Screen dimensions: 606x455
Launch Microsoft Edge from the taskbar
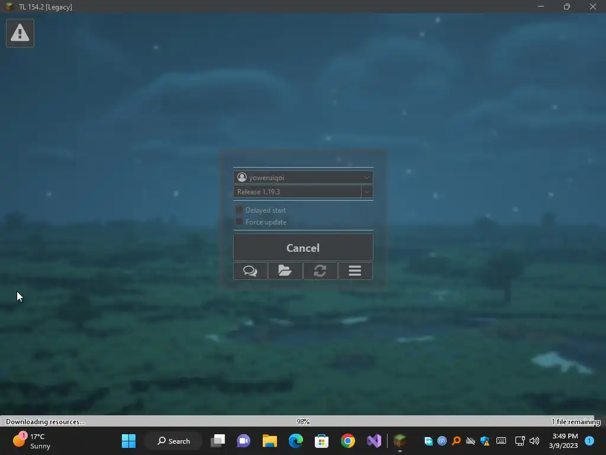[x=296, y=441]
